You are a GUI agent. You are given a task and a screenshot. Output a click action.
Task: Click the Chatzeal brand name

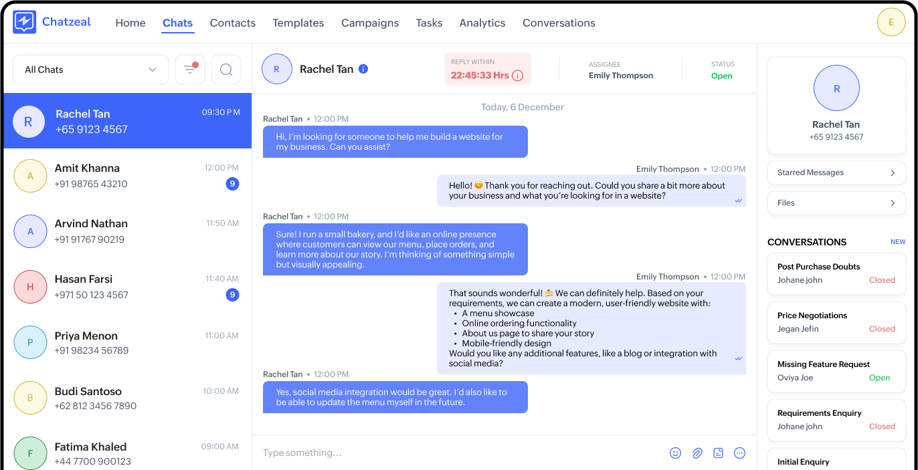coord(66,21)
